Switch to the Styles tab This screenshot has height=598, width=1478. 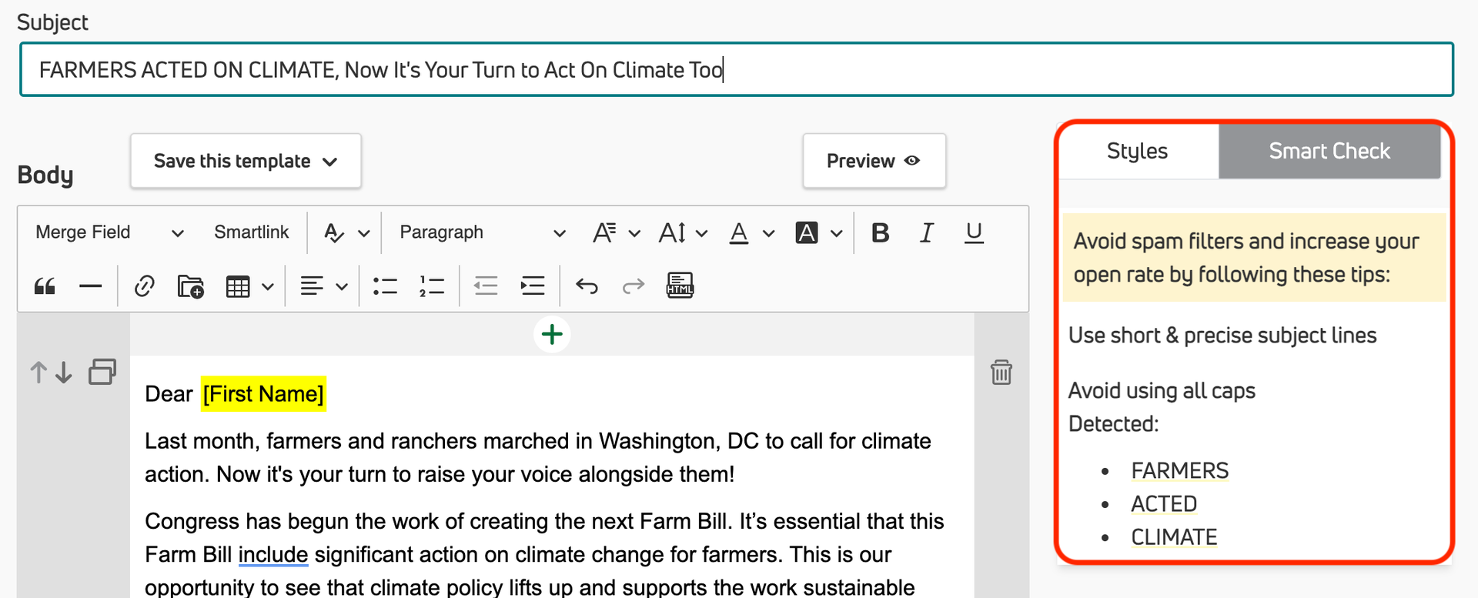click(x=1137, y=151)
